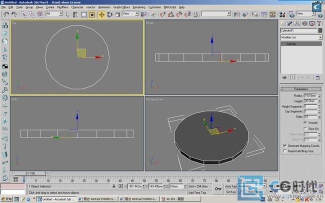Screen dimensions: 325x203
Task: Click the Auto Key button
Action: (x=230, y=186)
